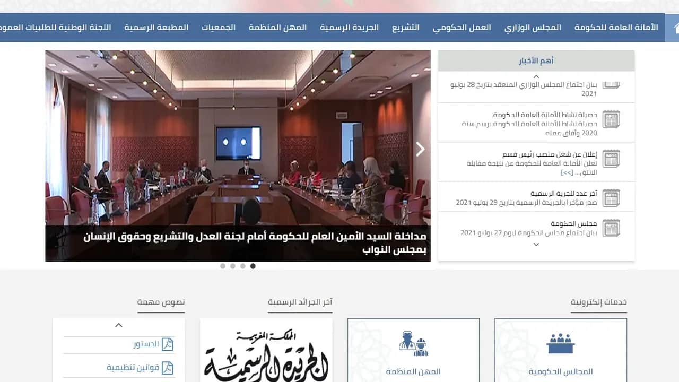Click نصوص مهمة section heading
The image size is (679, 382).
tap(161, 302)
